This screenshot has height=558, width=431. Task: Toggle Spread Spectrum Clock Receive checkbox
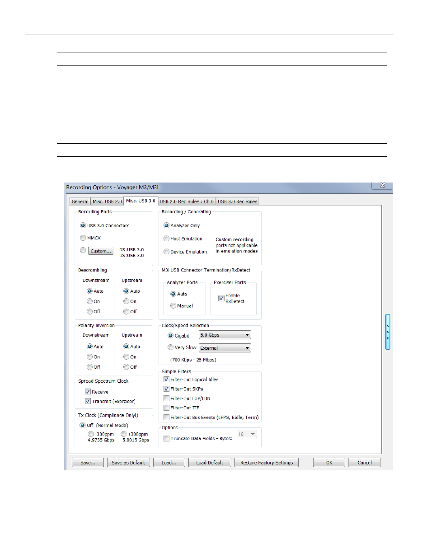click(x=88, y=392)
